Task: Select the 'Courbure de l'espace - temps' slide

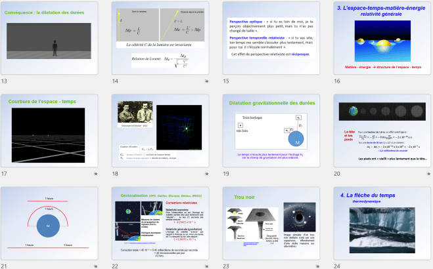Action: coord(51,131)
